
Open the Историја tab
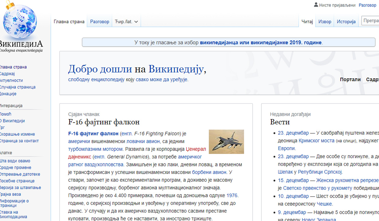point(346,22)
